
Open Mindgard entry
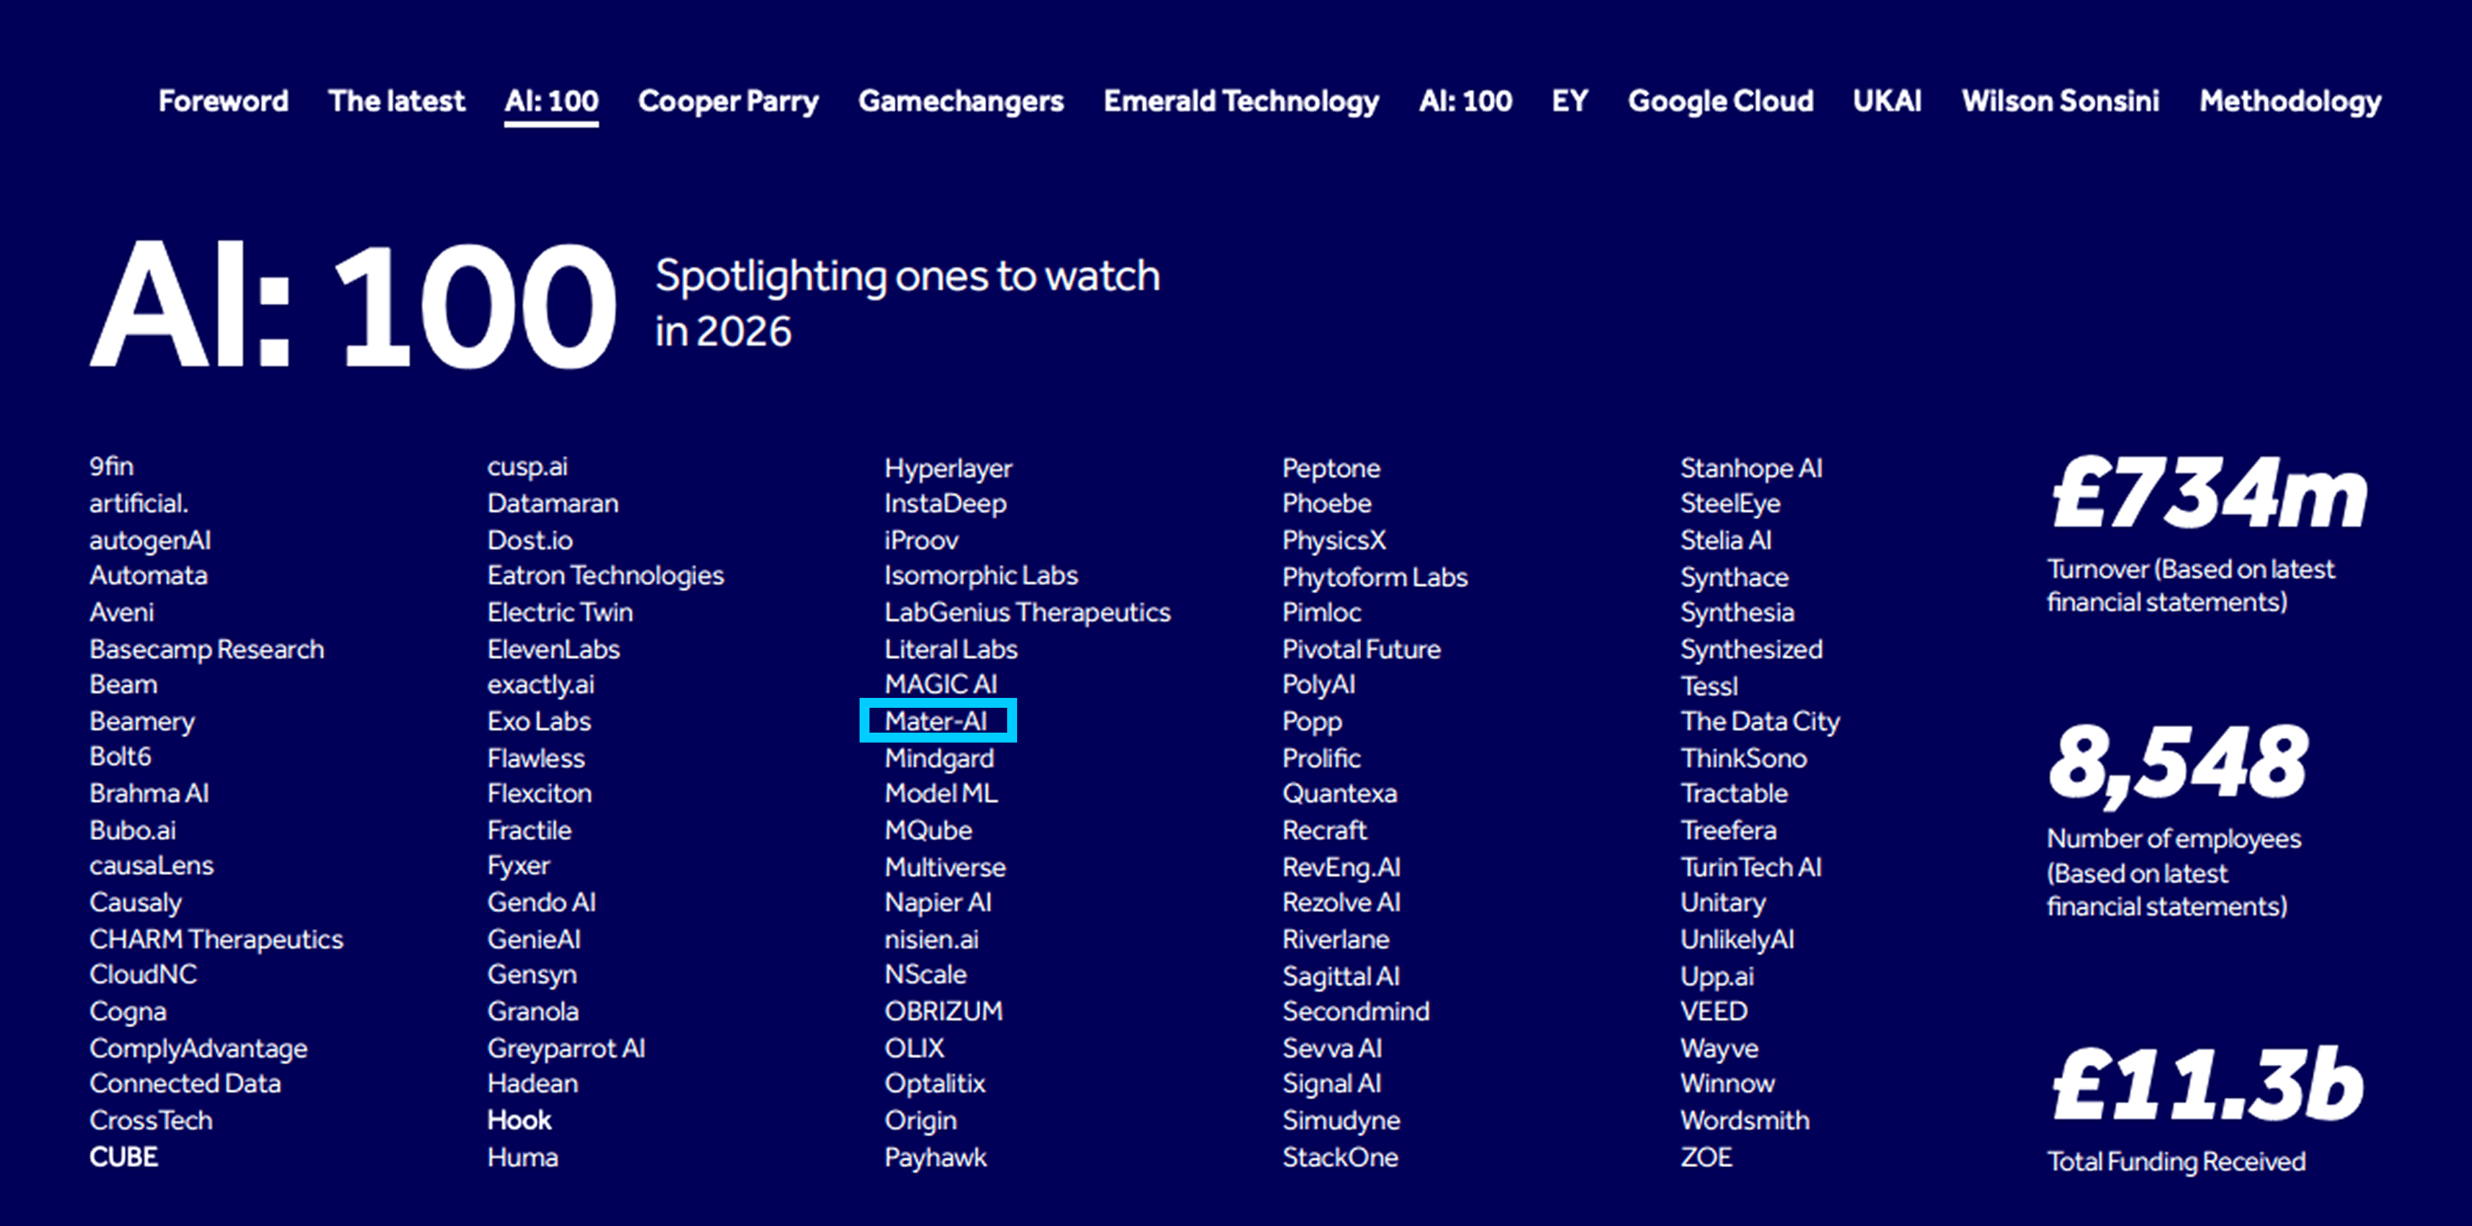940,759
